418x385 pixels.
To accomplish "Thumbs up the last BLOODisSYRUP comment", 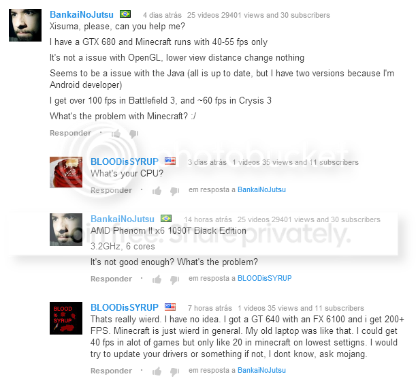I will tap(157, 371).
